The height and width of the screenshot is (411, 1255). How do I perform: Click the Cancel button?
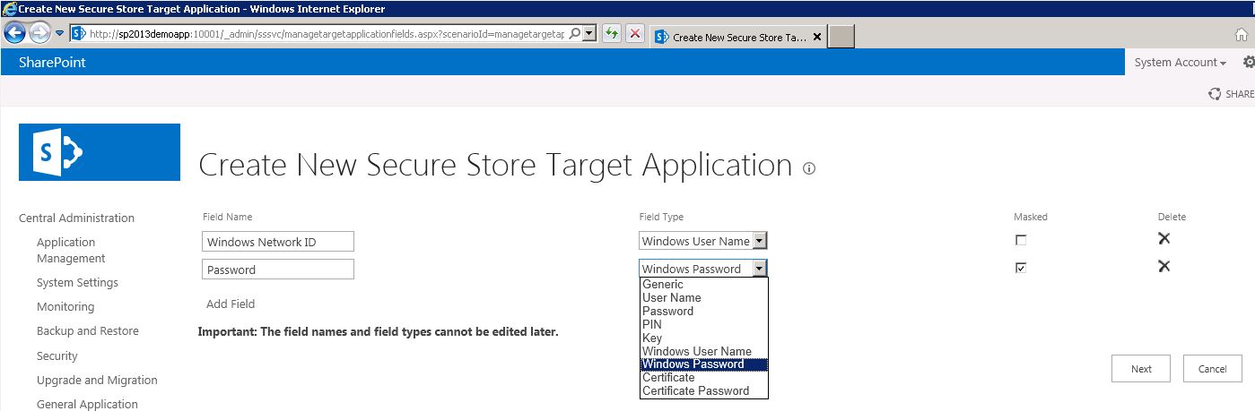coord(1213,369)
